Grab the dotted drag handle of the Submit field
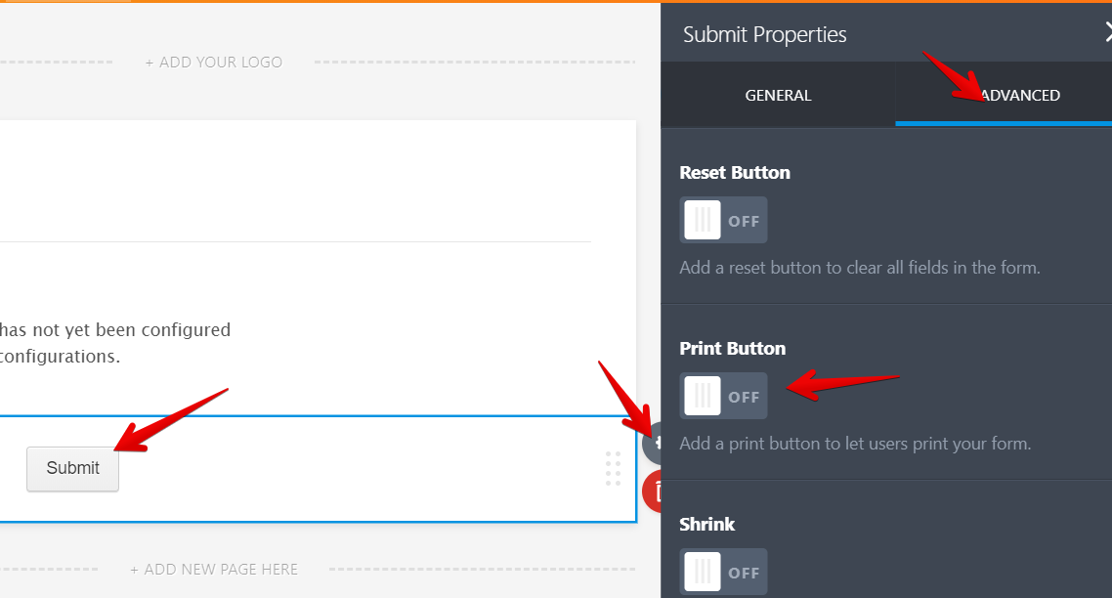 [613, 468]
